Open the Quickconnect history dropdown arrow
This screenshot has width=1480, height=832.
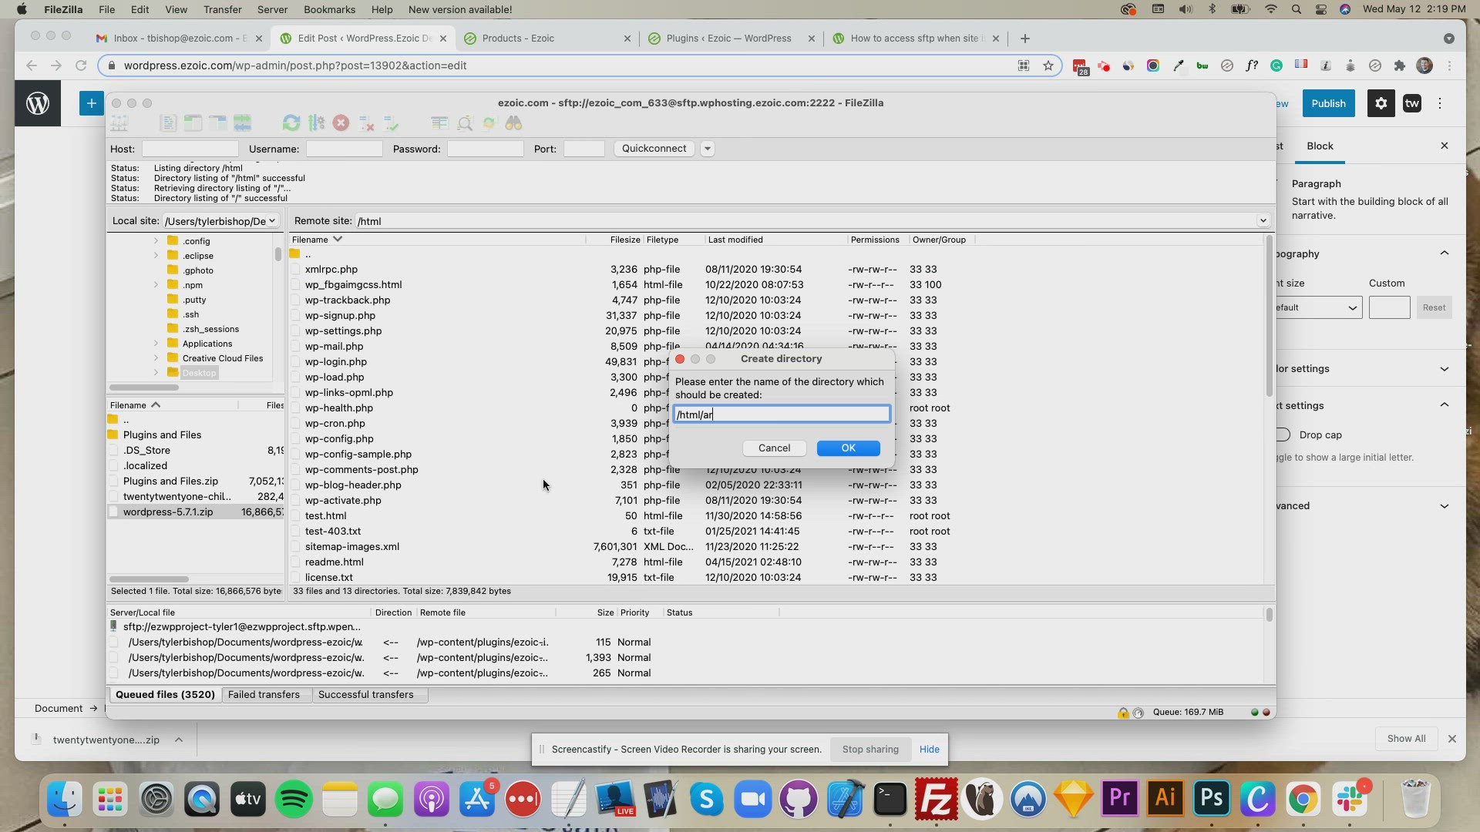pos(707,149)
